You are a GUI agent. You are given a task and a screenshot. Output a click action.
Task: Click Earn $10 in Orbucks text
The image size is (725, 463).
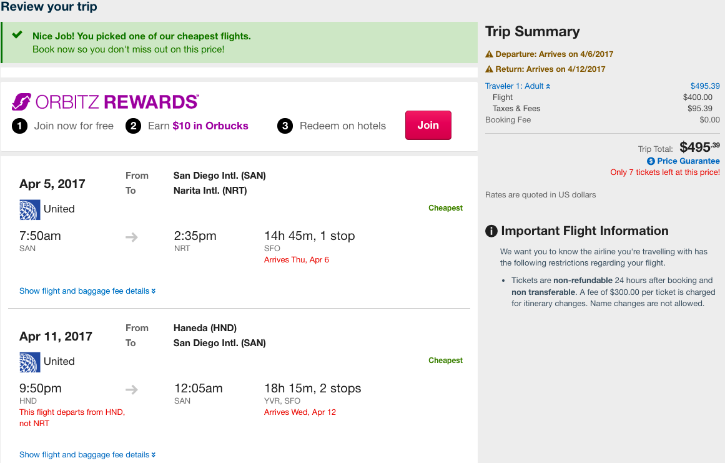coord(198,126)
